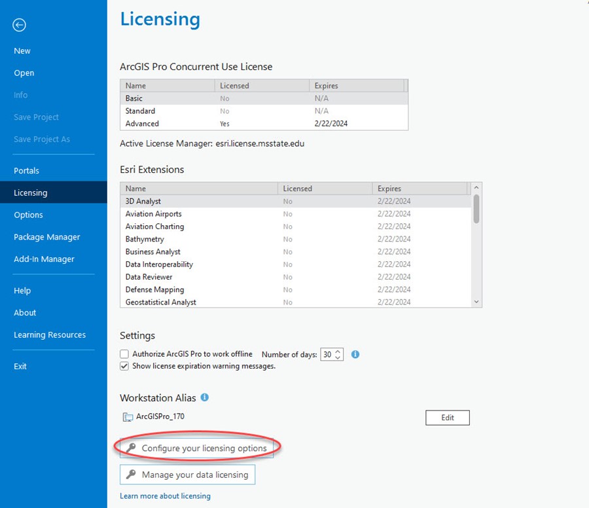Screen dimensions: 589x508
Task: Open Learning Resources
Action: point(50,335)
